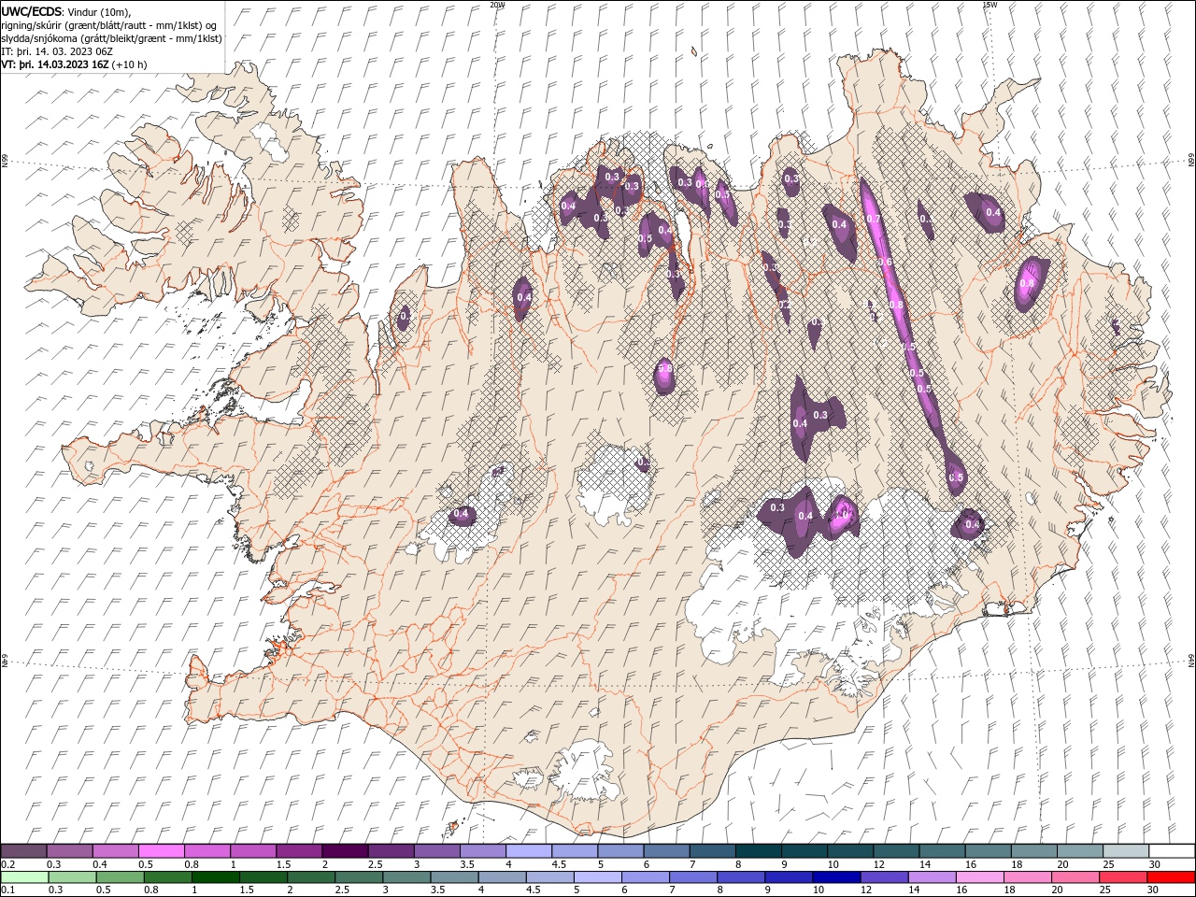Click the 'VT: þri. 14.03.2023 16Z' valid time line
This screenshot has height=897, width=1196.
pos(74,64)
